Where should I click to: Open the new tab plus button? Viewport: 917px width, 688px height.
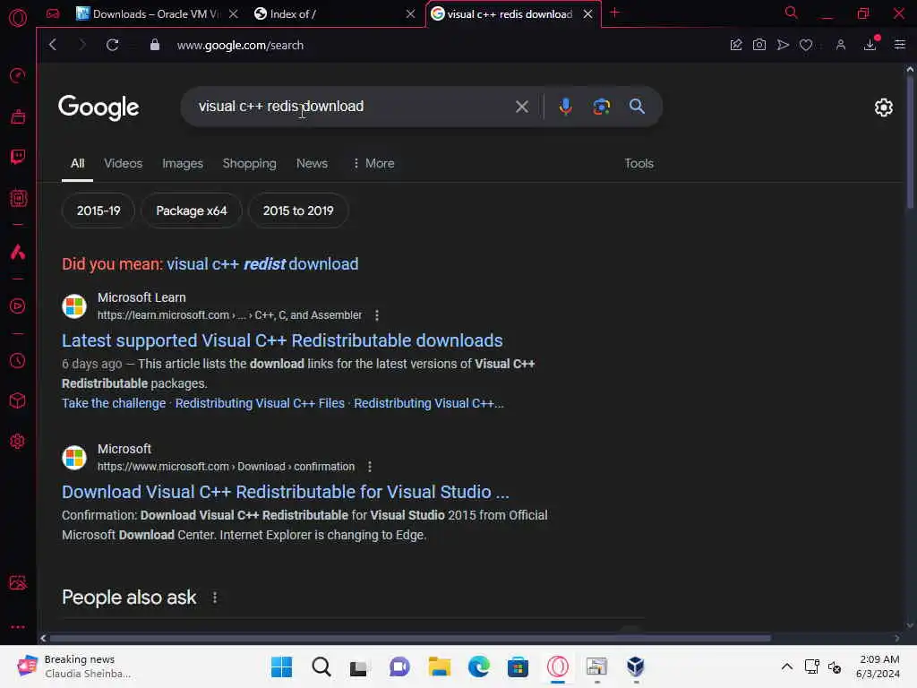[614, 13]
